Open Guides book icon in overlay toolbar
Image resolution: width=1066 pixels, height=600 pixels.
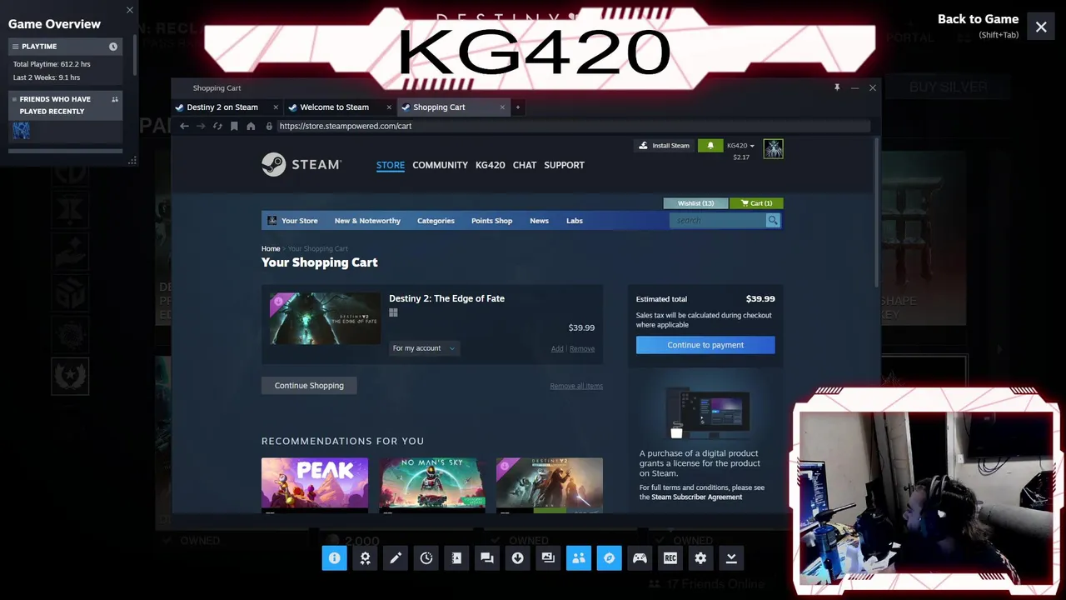456,558
